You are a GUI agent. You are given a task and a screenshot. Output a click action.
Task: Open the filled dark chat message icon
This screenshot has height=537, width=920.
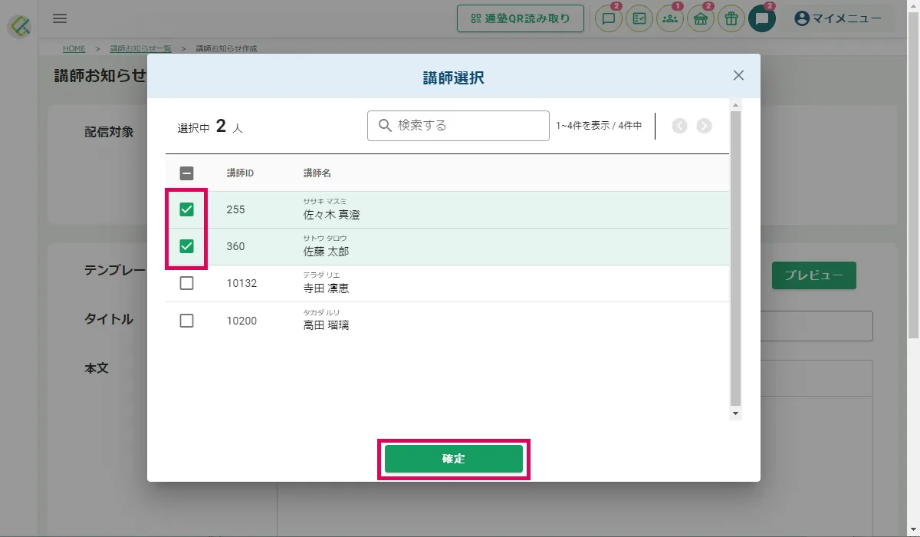762,19
